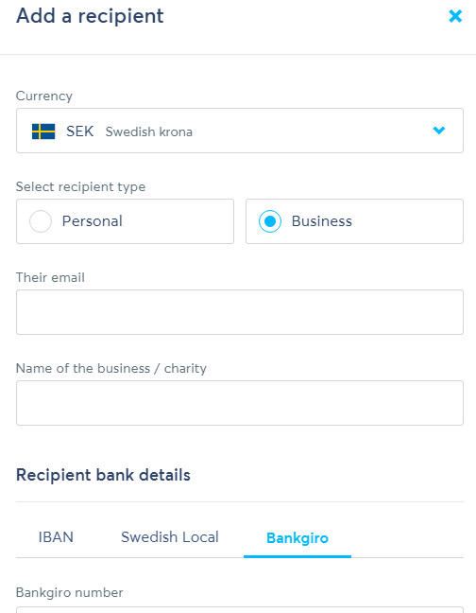Click the Add a recipient title
Image resolution: width=476 pixels, height=613 pixels.
[90, 16]
